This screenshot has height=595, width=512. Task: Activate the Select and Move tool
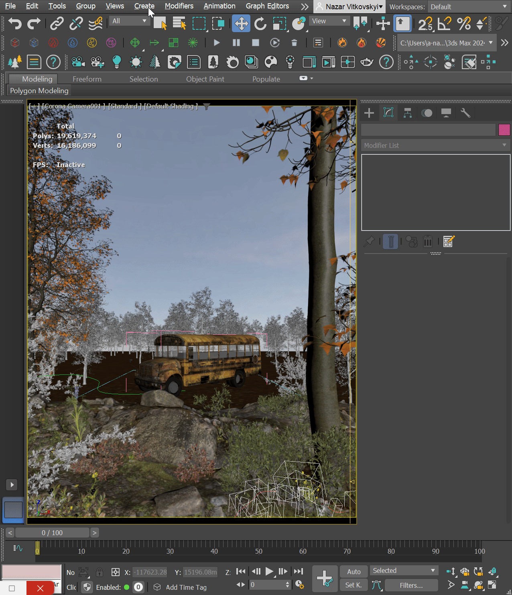pos(241,24)
